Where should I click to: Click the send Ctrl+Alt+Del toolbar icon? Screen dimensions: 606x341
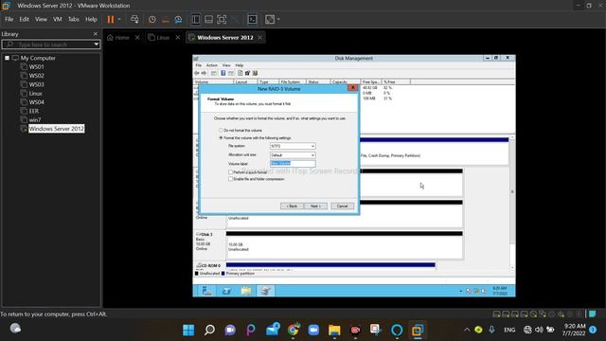(134, 19)
